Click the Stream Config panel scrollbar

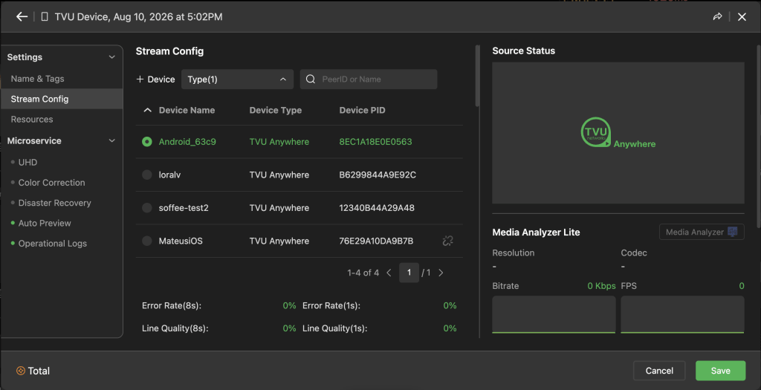pos(478,76)
